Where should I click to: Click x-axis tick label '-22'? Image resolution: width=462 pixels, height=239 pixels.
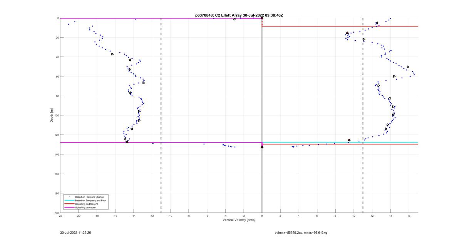pos(60,216)
